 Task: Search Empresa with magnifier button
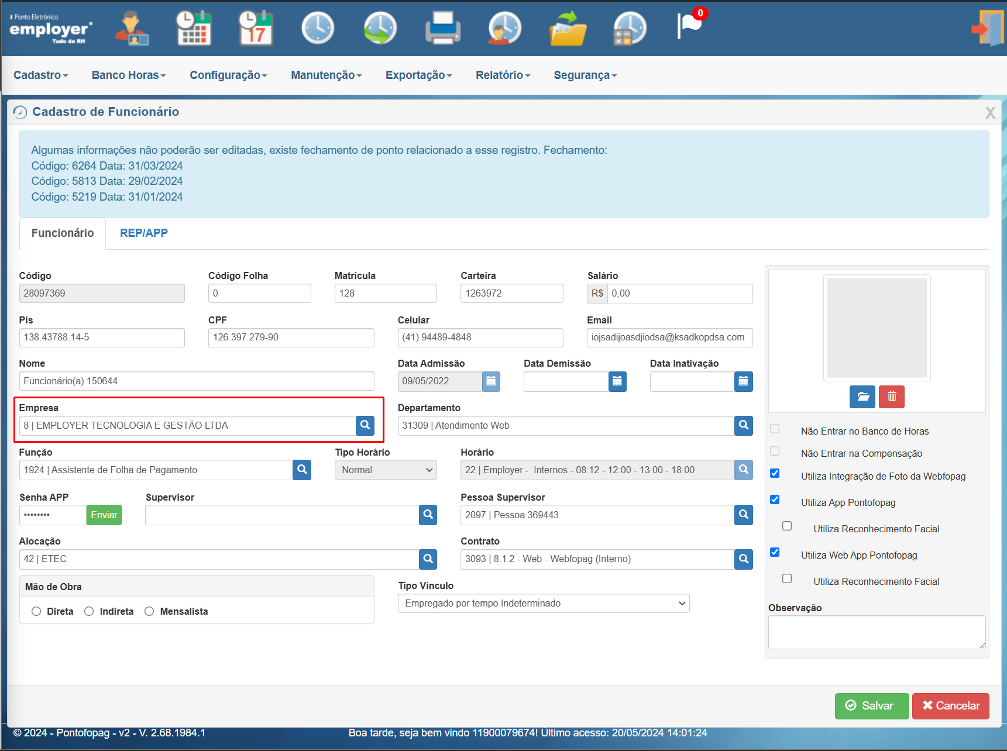[x=365, y=426]
